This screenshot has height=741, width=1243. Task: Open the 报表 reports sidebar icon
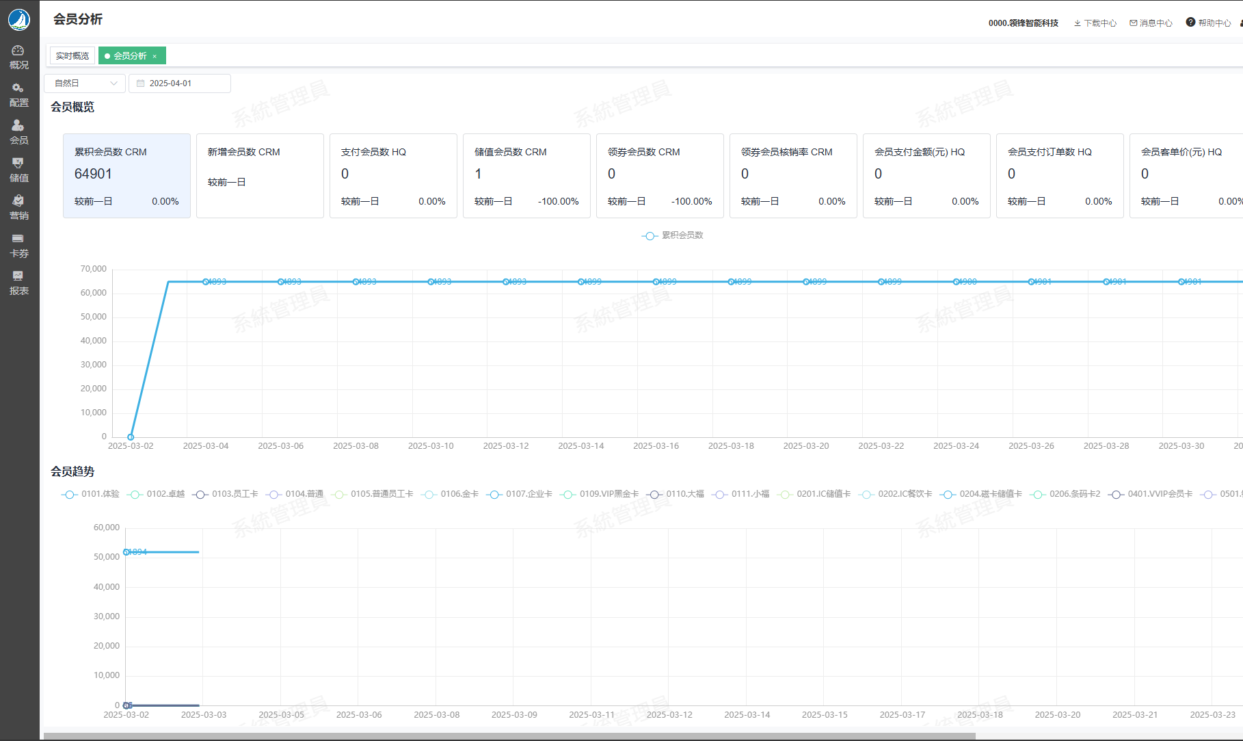pyautogui.click(x=18, y=283)
